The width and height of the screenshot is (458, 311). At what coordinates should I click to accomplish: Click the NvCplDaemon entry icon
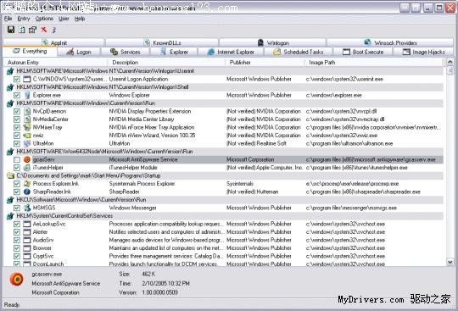(27, 111)
